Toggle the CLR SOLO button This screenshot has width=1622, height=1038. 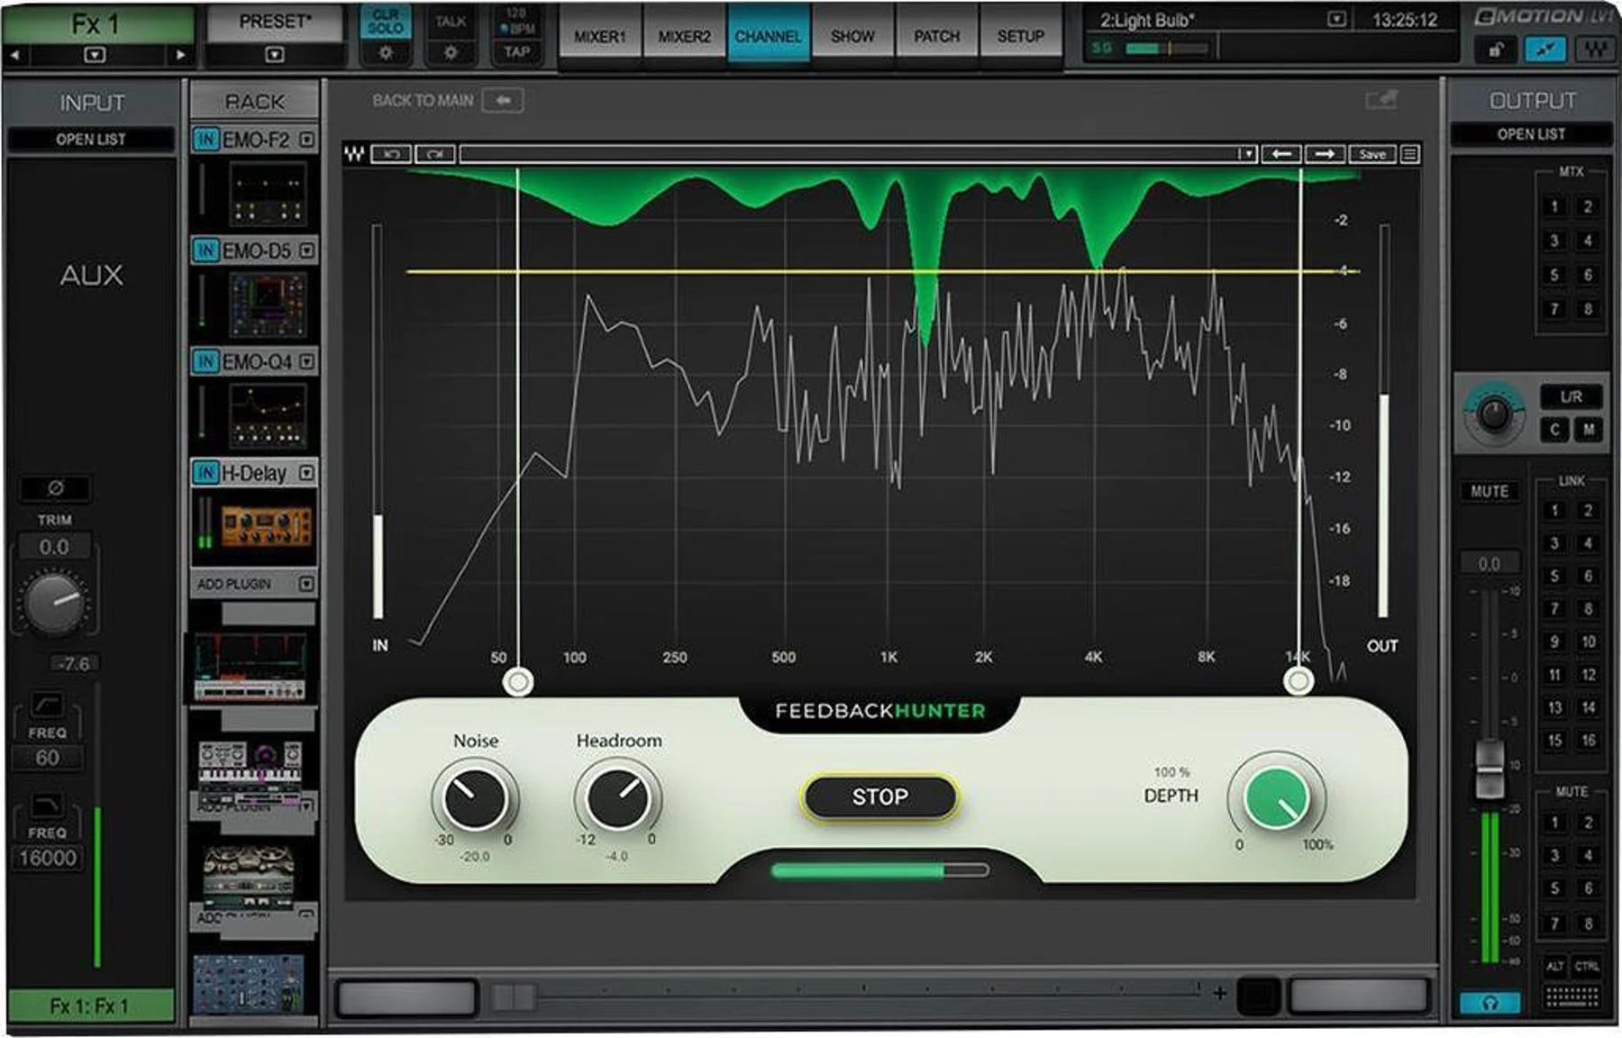[x=386, y=22]
